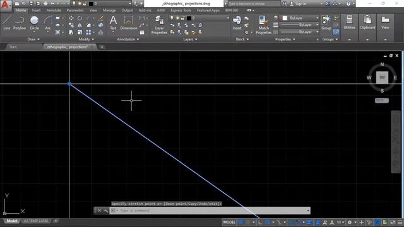Toggle clean screen in status bar

pos(393,222)
